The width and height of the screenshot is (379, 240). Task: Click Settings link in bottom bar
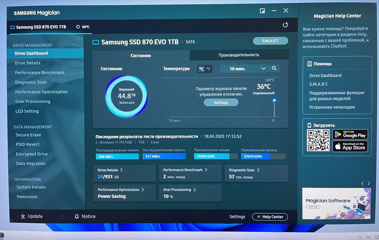click(x=237, y=217)
